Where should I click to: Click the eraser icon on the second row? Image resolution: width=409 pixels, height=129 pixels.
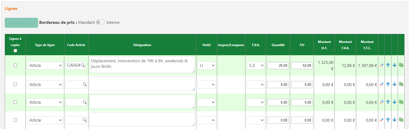[x=381, y=84]
